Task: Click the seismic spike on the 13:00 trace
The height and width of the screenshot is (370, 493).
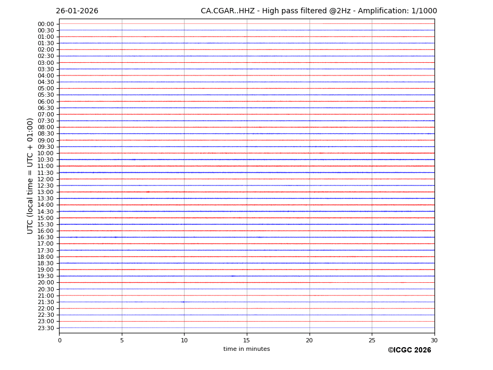Action: point(147,192)
